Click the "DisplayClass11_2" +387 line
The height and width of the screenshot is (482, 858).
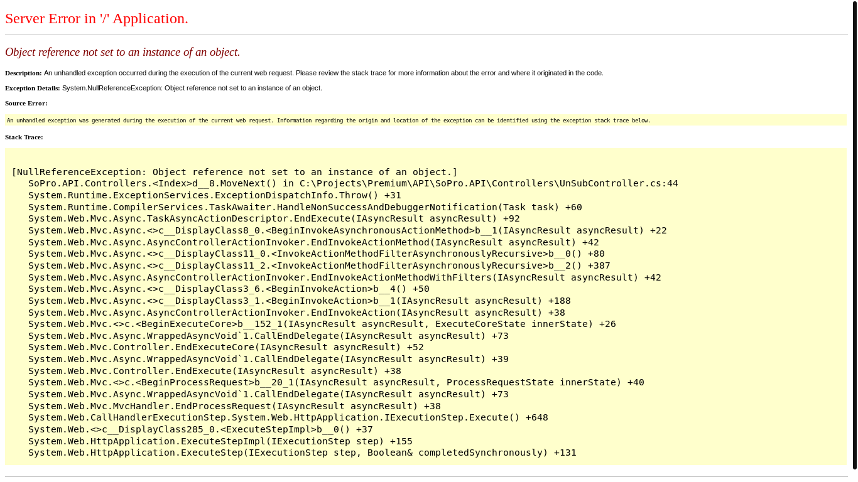click(x=319, y=265)
